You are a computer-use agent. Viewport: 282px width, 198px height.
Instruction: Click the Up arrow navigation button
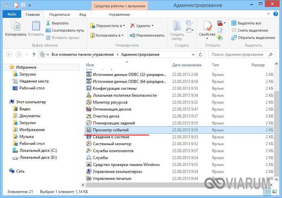point(34,54)
